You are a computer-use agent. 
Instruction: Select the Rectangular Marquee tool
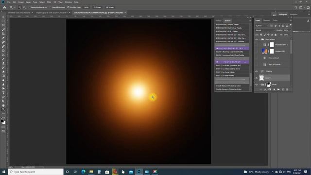coord(3,21)
